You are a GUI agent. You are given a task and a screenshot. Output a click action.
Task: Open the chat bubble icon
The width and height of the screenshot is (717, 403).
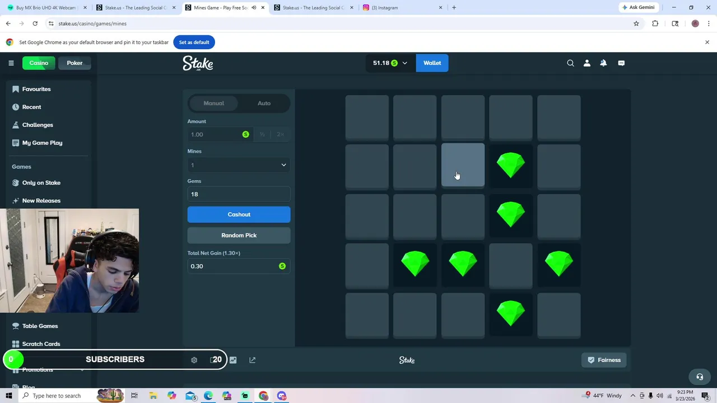621,63
